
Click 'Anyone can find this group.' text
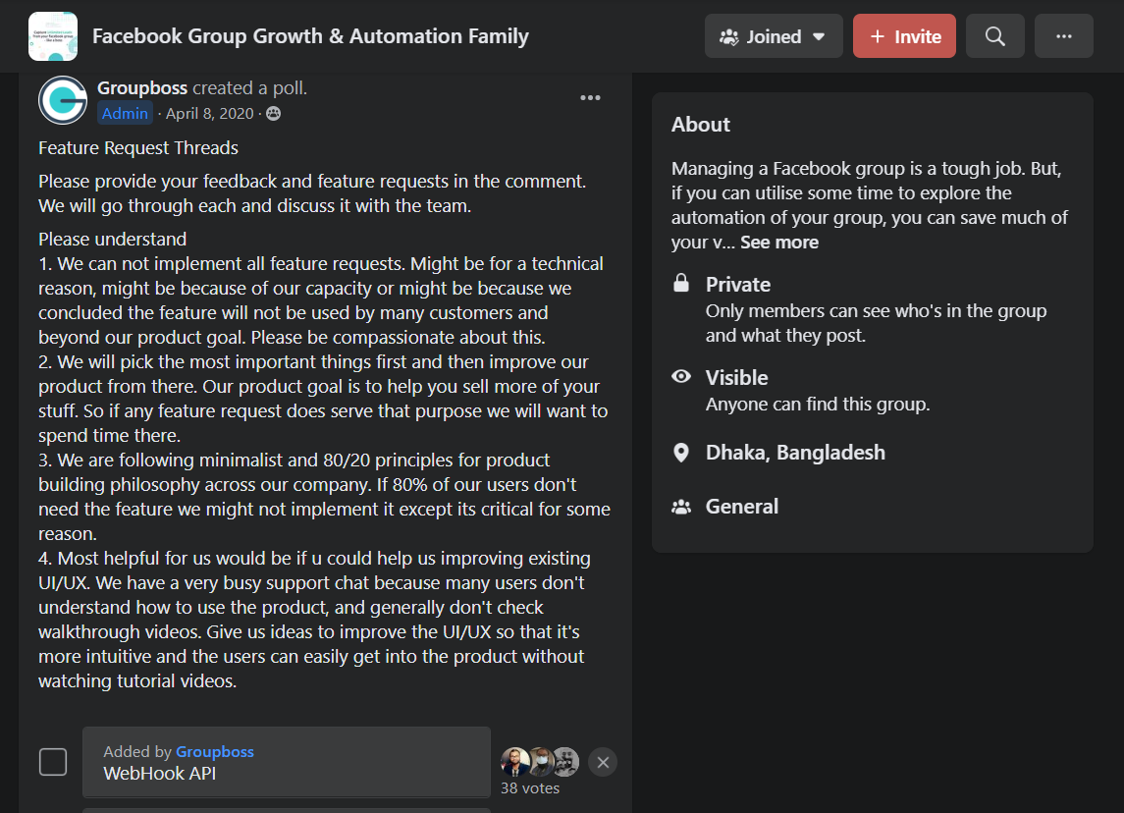point(817,405)
